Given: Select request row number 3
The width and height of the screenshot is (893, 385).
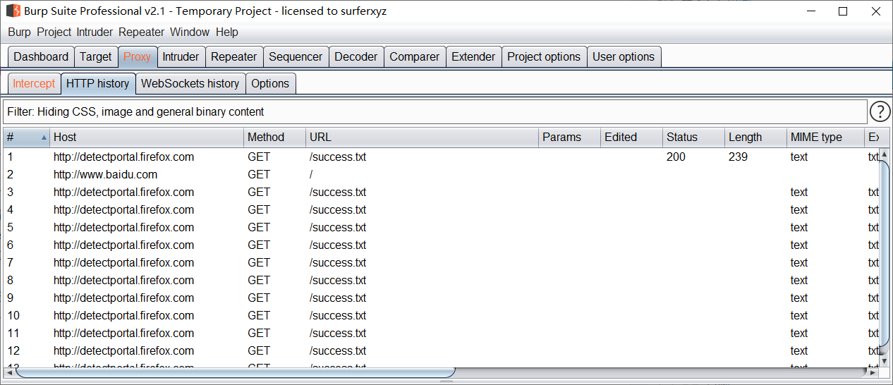Looking at the screenshot, I should coord(441,192).
